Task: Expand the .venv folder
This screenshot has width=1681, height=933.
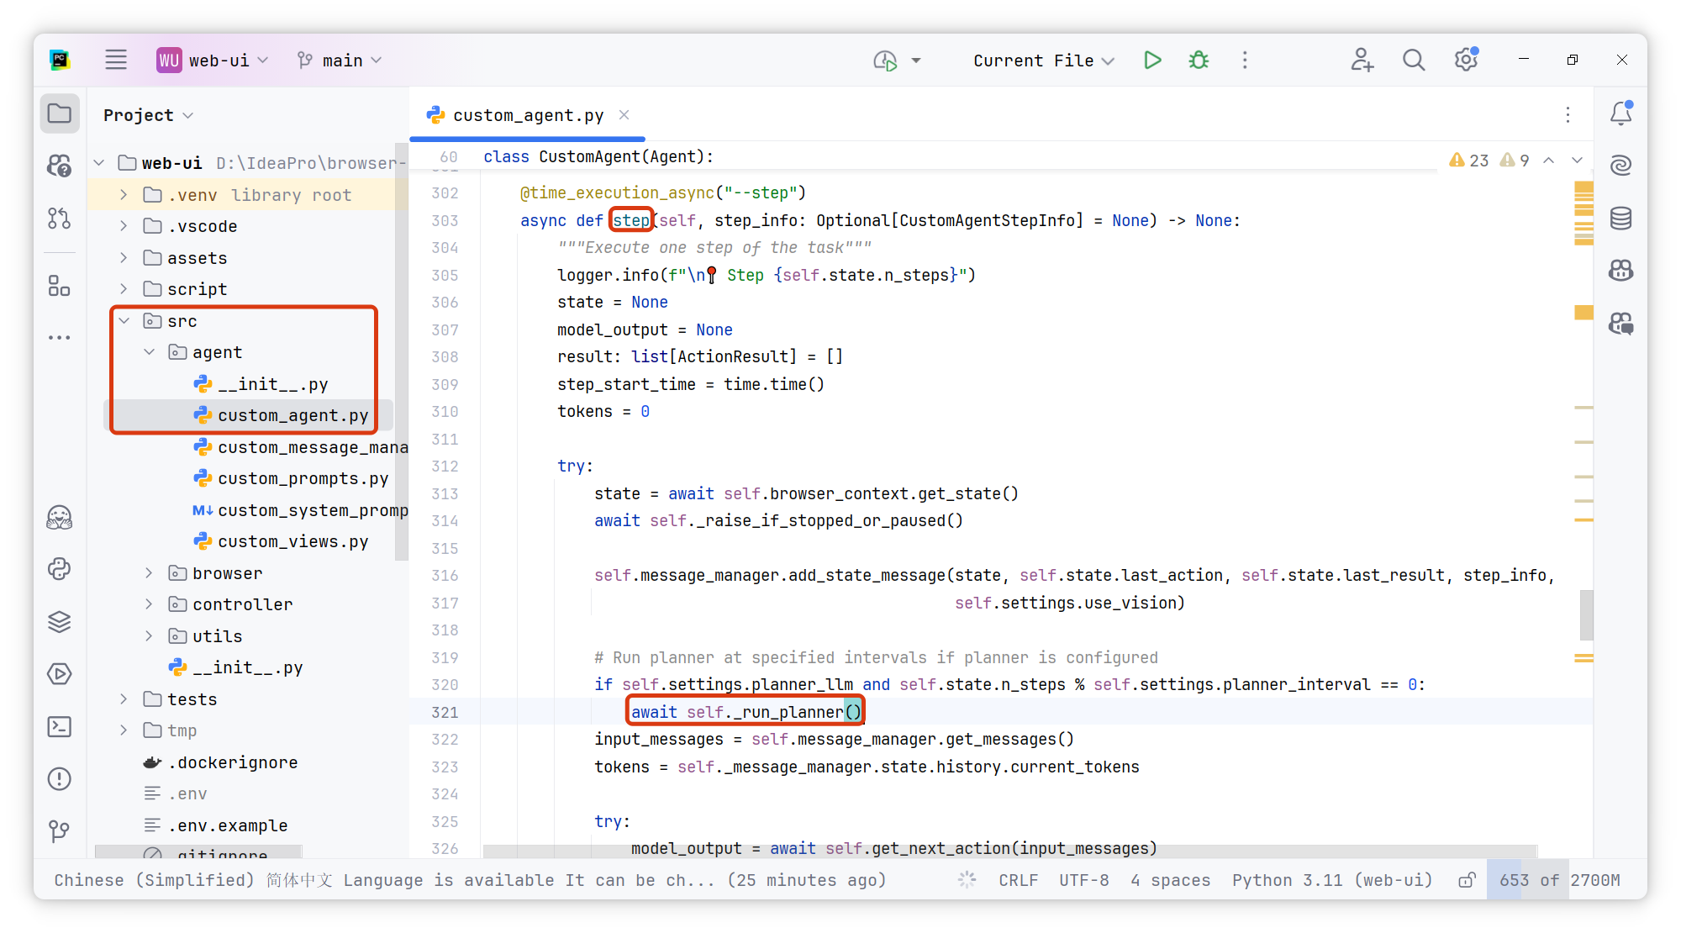Action: point(124,195)
